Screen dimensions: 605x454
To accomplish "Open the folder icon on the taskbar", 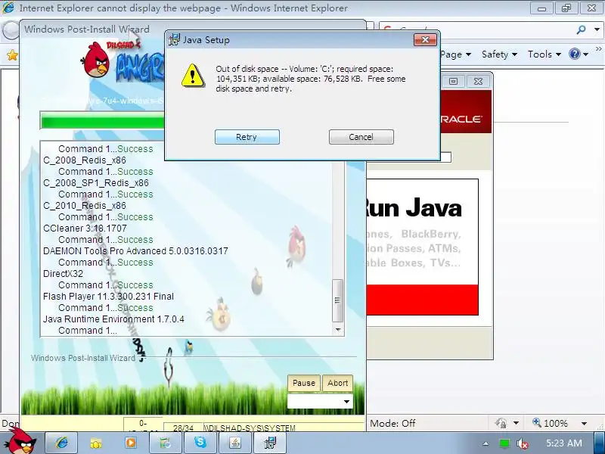I will 96,443.
